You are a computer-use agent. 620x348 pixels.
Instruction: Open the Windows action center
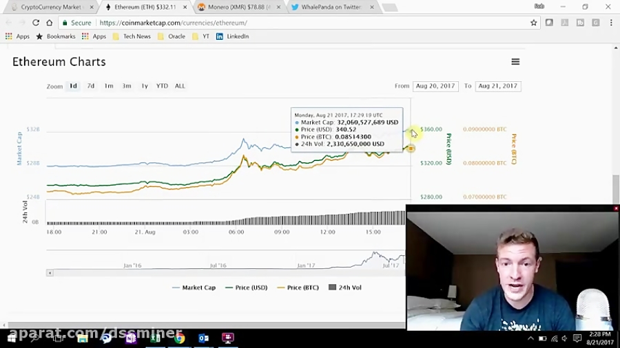pos(577,338)
